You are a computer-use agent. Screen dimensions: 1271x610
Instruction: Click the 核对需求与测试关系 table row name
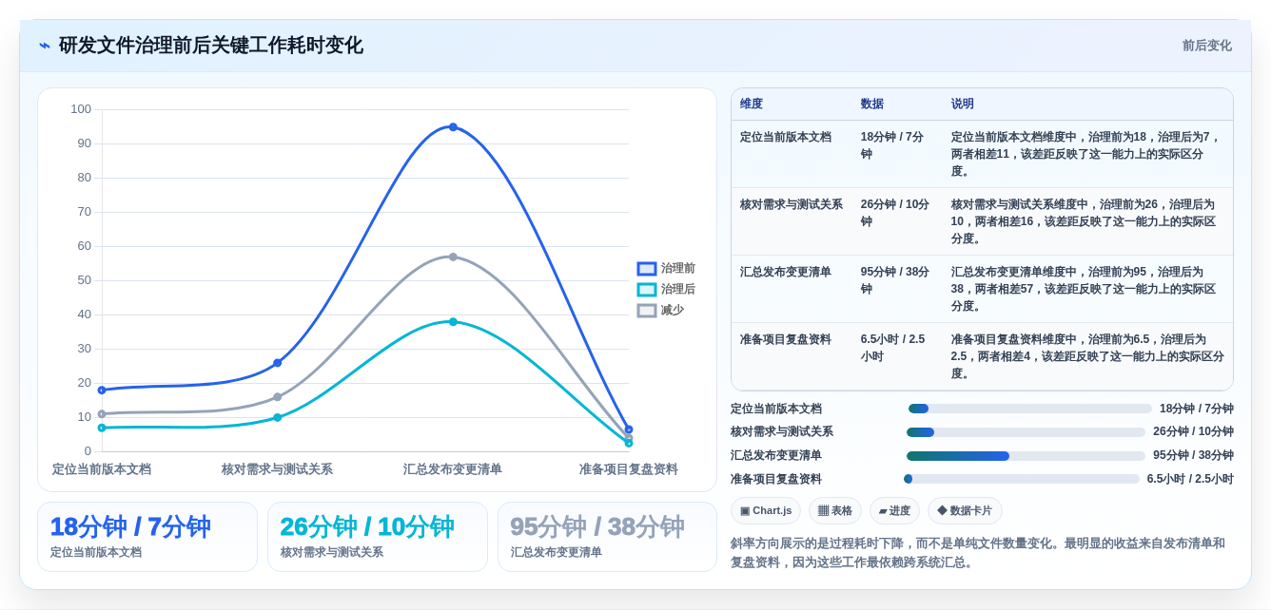coord(792,204)
